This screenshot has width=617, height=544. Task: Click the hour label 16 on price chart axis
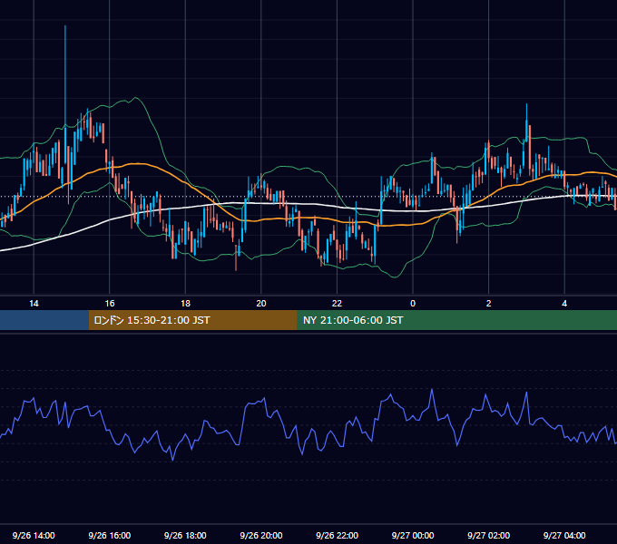(x=110, y=304)
